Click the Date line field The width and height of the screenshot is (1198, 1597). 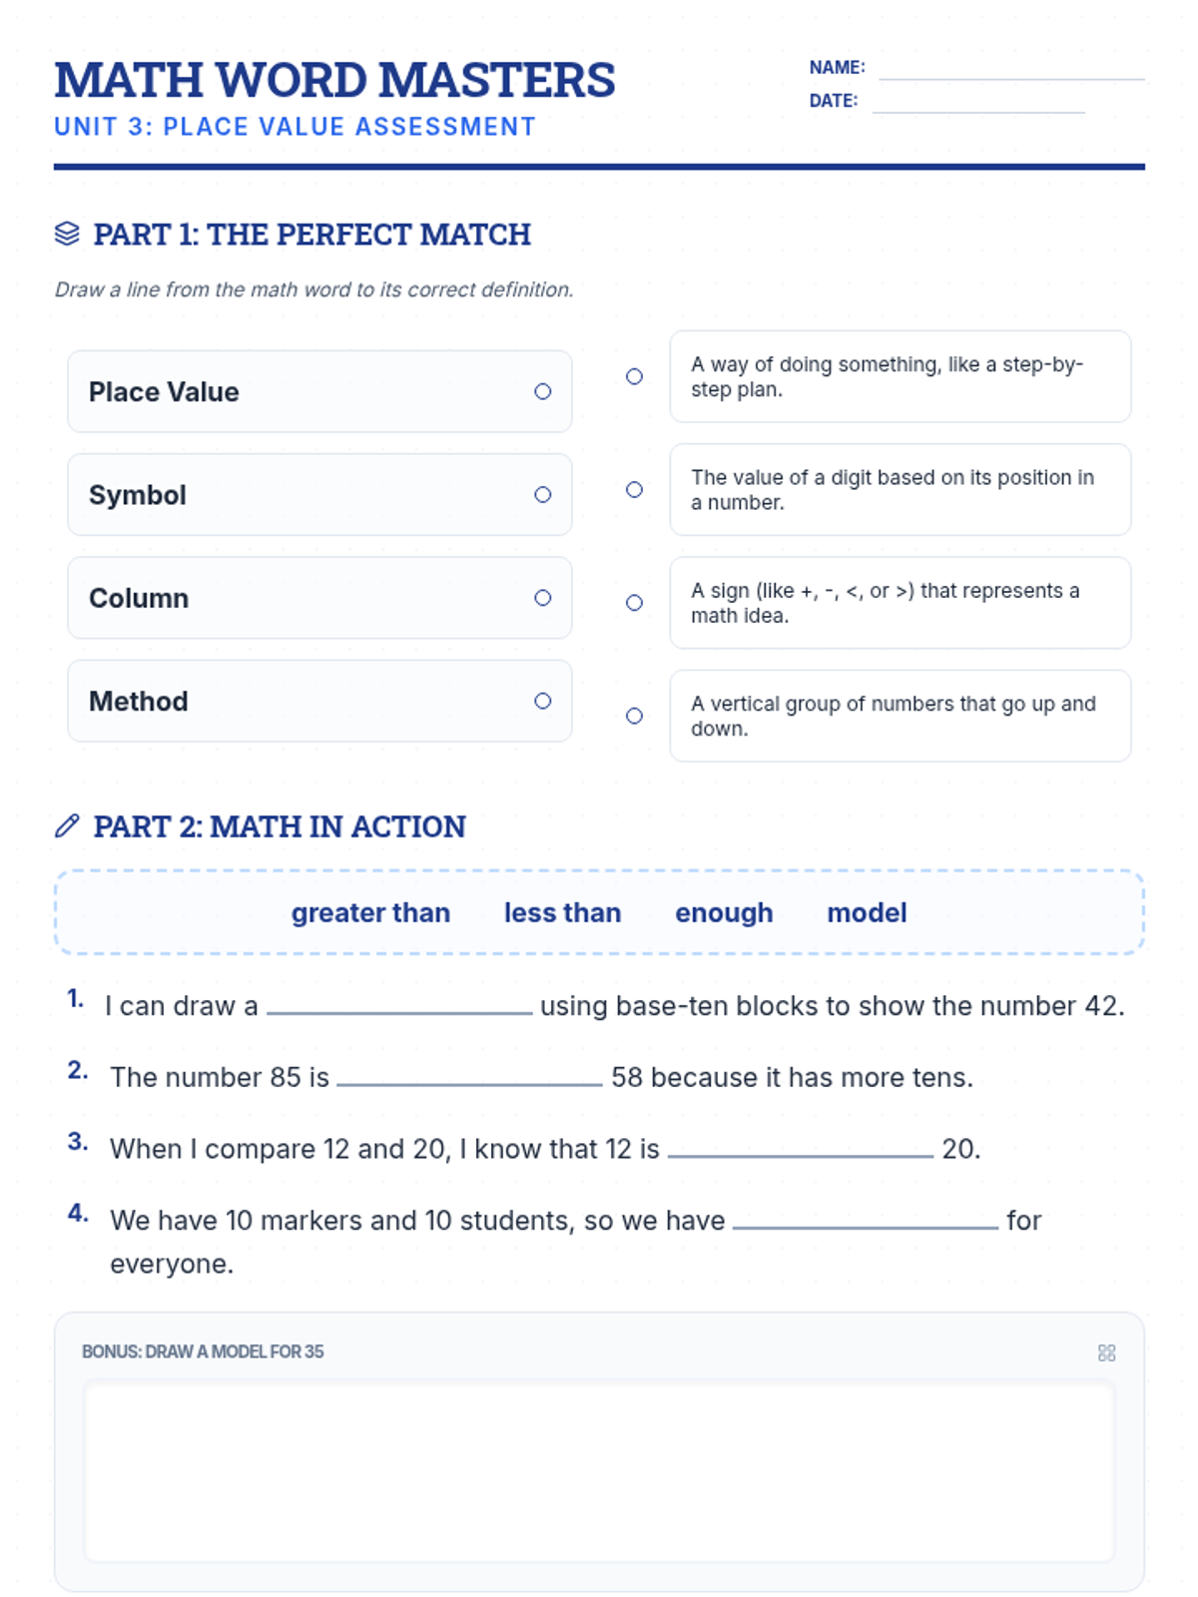pyautogui.click(x=978, y=101)
